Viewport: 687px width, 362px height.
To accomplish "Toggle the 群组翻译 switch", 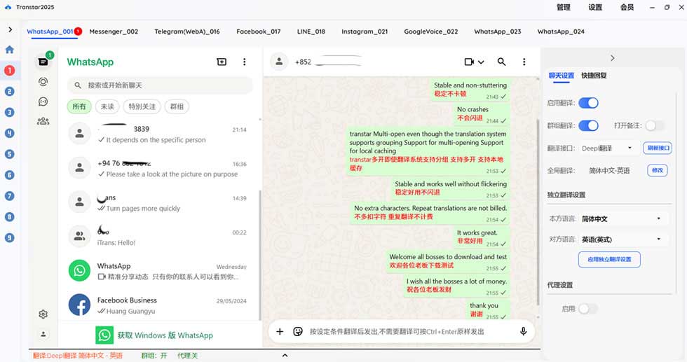I will click(588, 125).
